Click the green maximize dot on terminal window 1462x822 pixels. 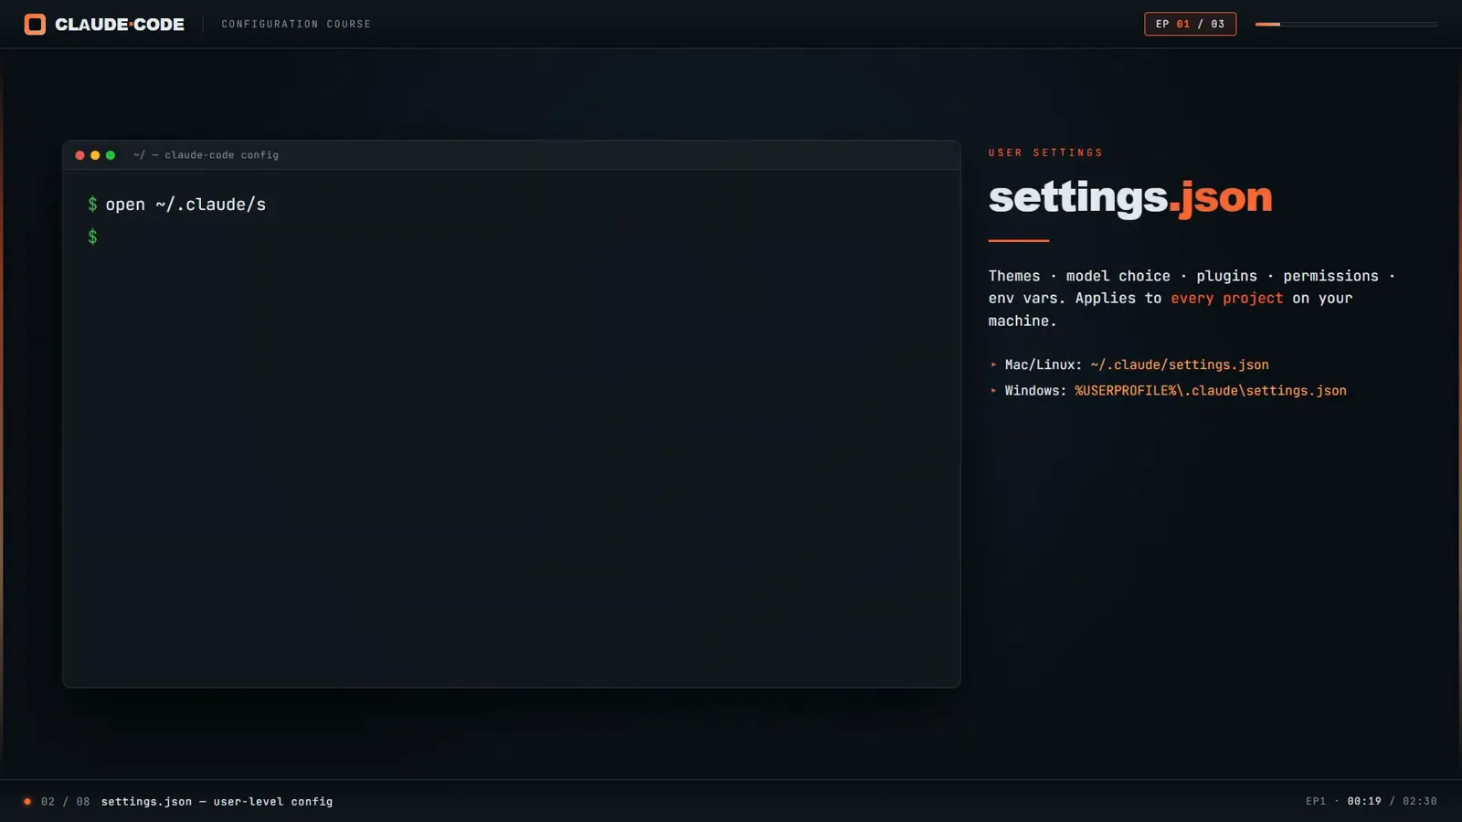coord(111,155)
